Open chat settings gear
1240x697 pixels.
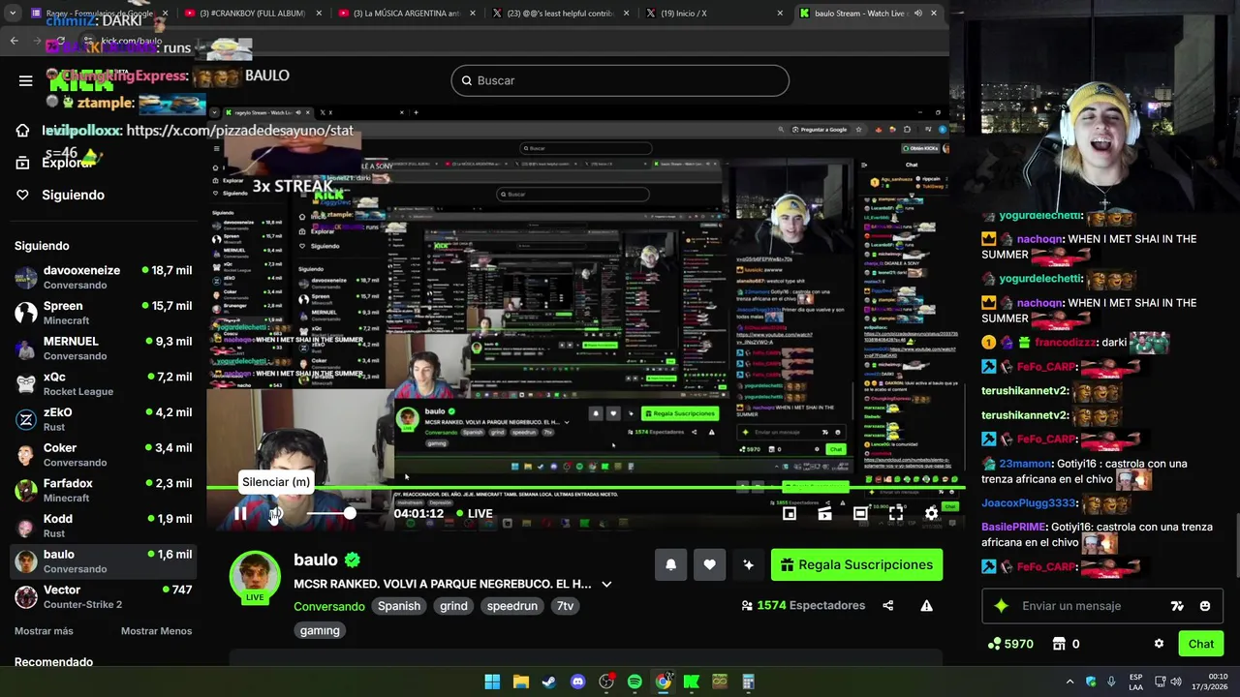1159,644
